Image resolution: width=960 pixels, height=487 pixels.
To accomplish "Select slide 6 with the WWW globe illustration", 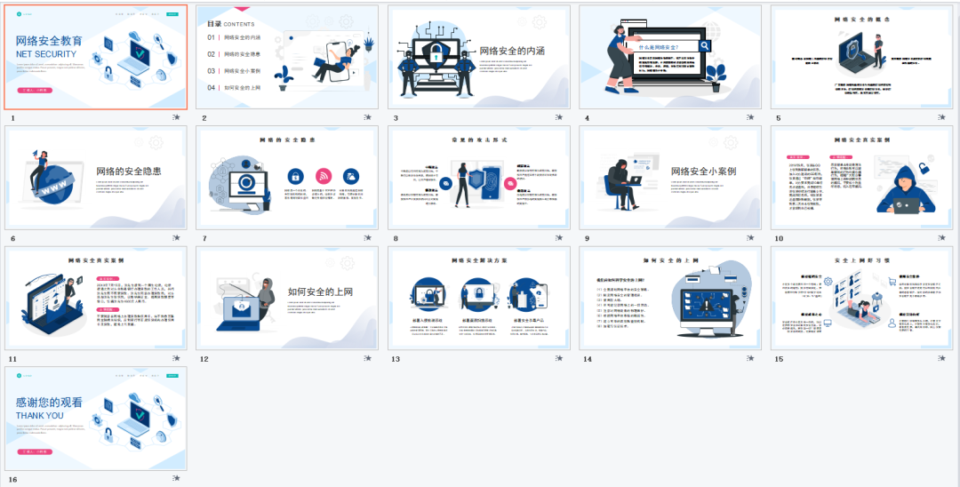I will [x=95, y=178].
